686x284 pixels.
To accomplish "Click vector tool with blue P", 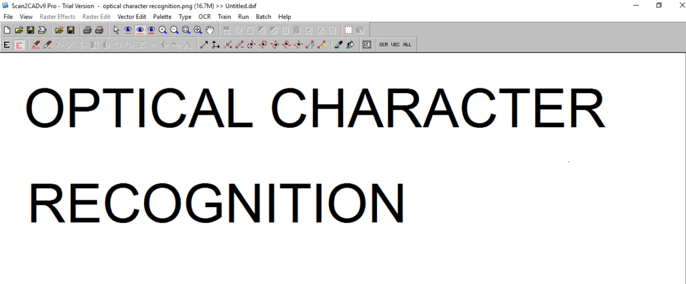I will tap(310, 45).
